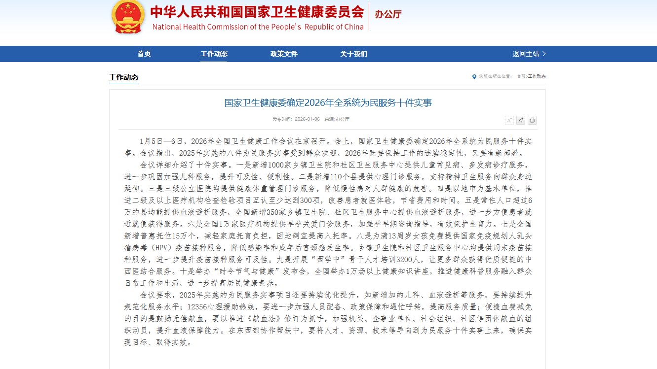Return to main site via 返回主站
Screen dimensions: 657x369
pos(529,54)
